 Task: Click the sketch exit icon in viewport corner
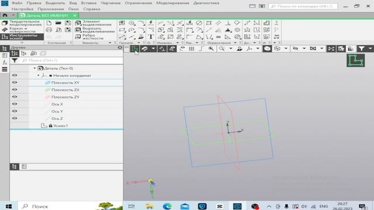pyautogui.click(x=355, y=60)
